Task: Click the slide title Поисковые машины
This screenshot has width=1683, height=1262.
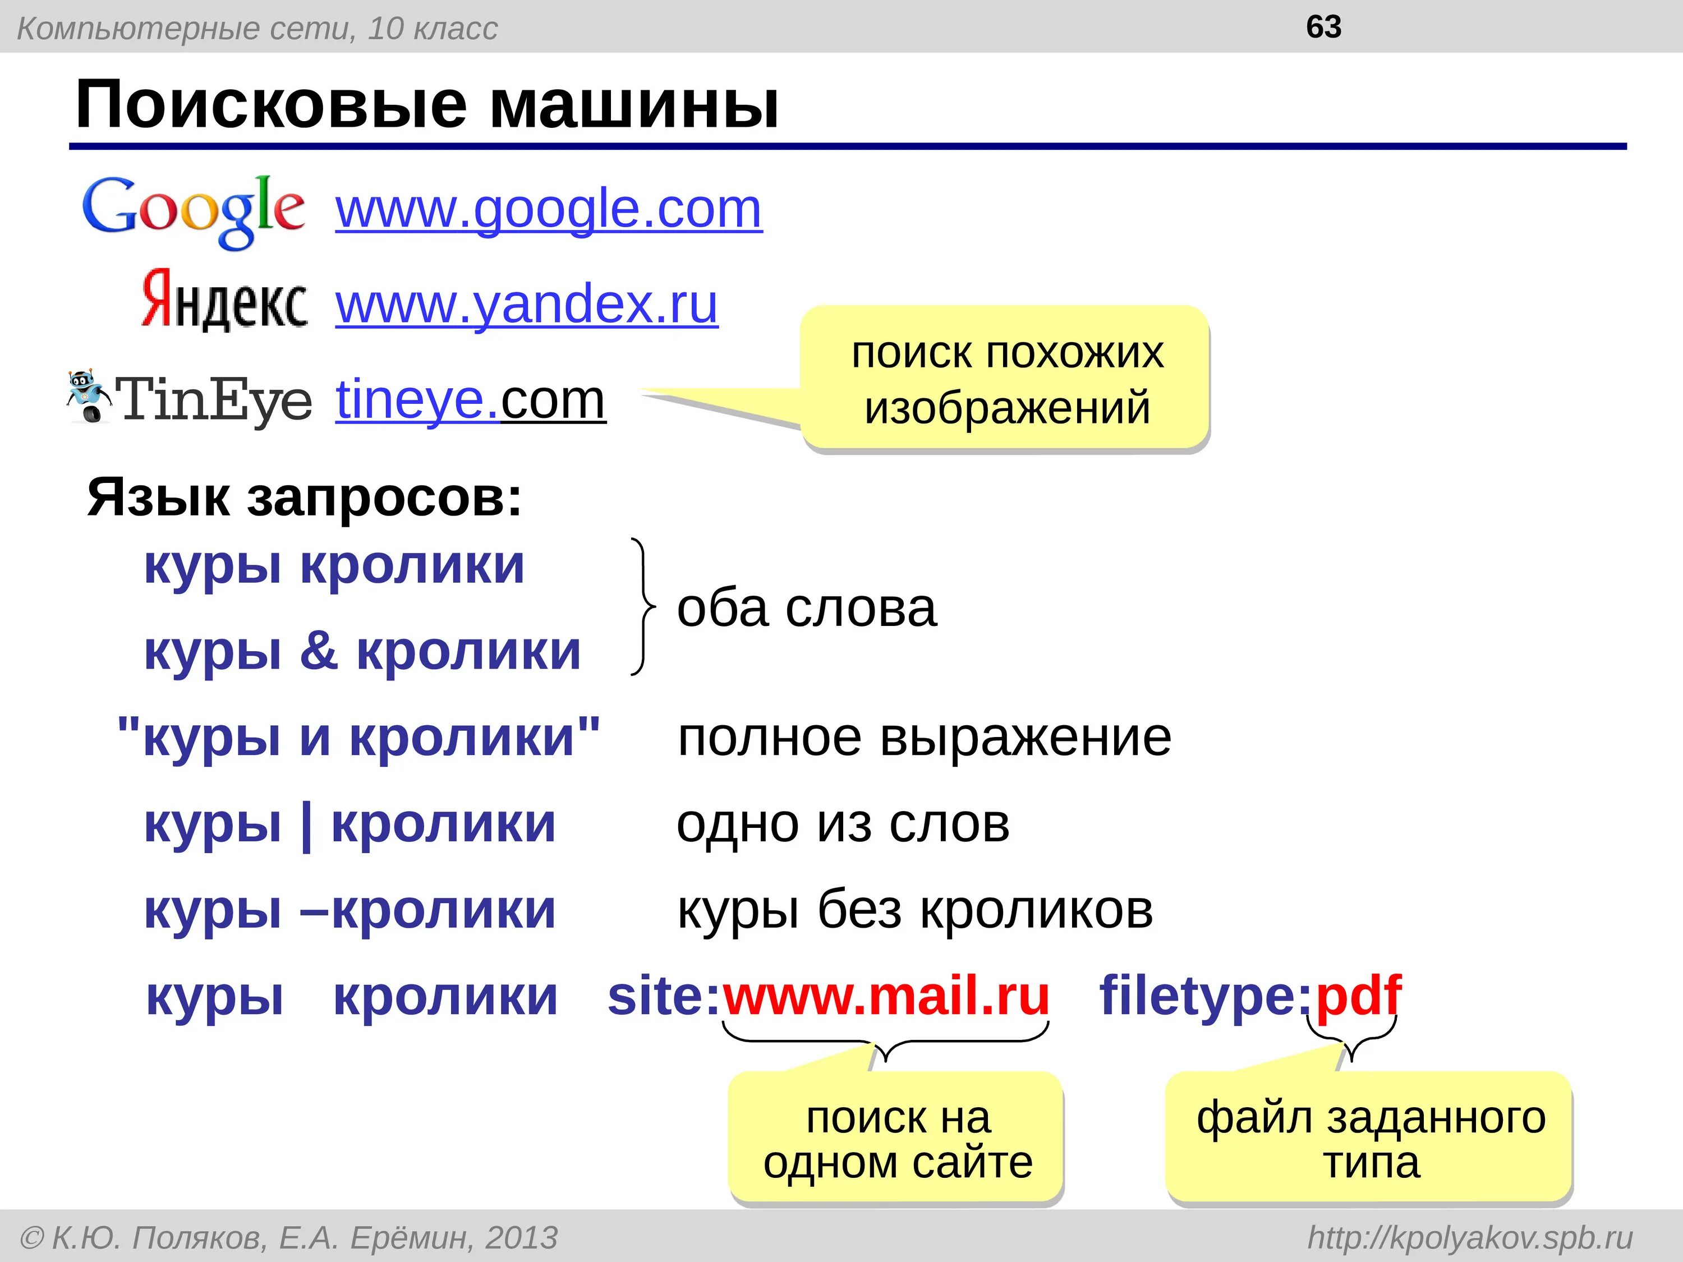Action: pos(427,104)
